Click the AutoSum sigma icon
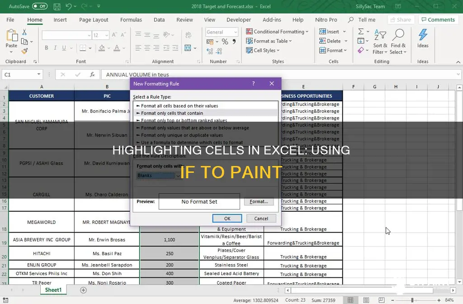463x304 pixels. coord(361,31)
